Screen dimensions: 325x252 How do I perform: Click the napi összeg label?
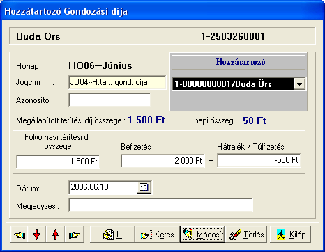pyautogui.click(x=216, y=121)
